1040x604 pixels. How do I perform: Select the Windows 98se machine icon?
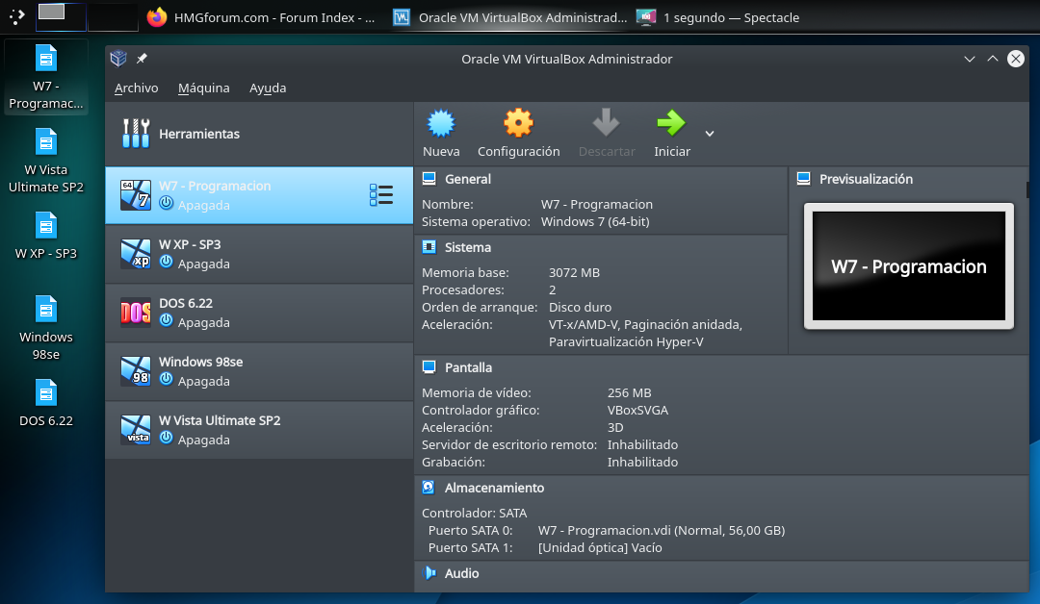[x=136, y=371]
